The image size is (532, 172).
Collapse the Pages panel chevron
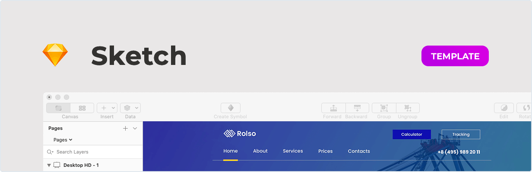(135, 128)
